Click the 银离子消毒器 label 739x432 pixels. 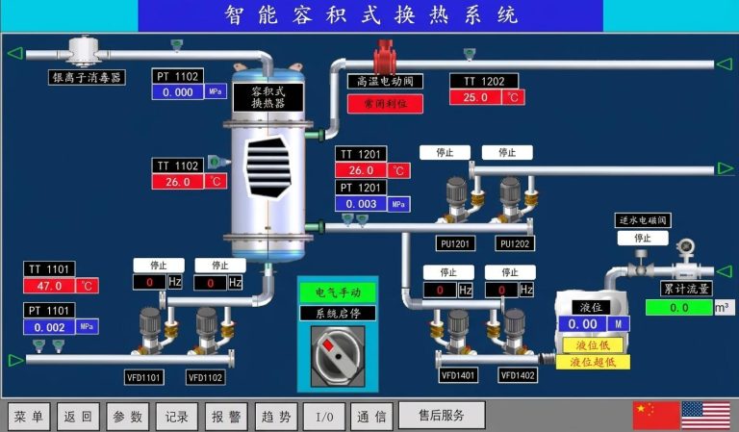click(87, 77)
